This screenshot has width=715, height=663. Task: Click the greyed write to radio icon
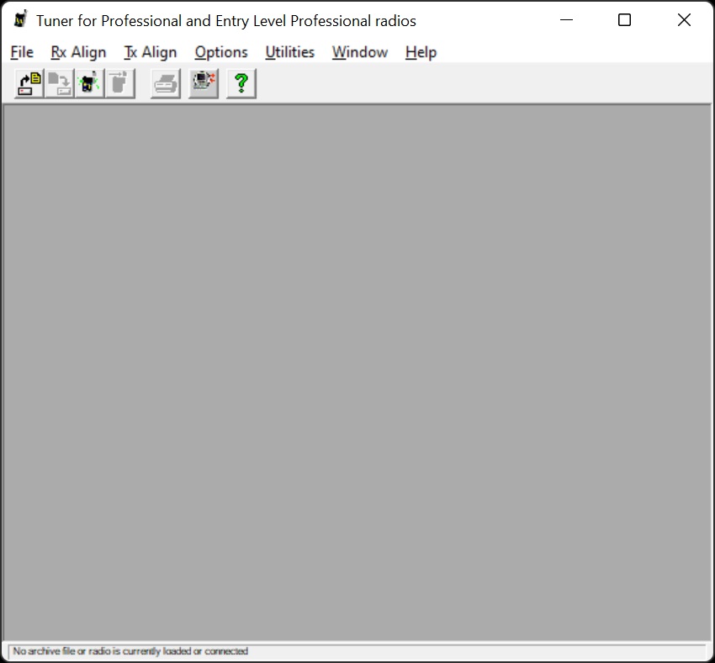tap(120, 83)
